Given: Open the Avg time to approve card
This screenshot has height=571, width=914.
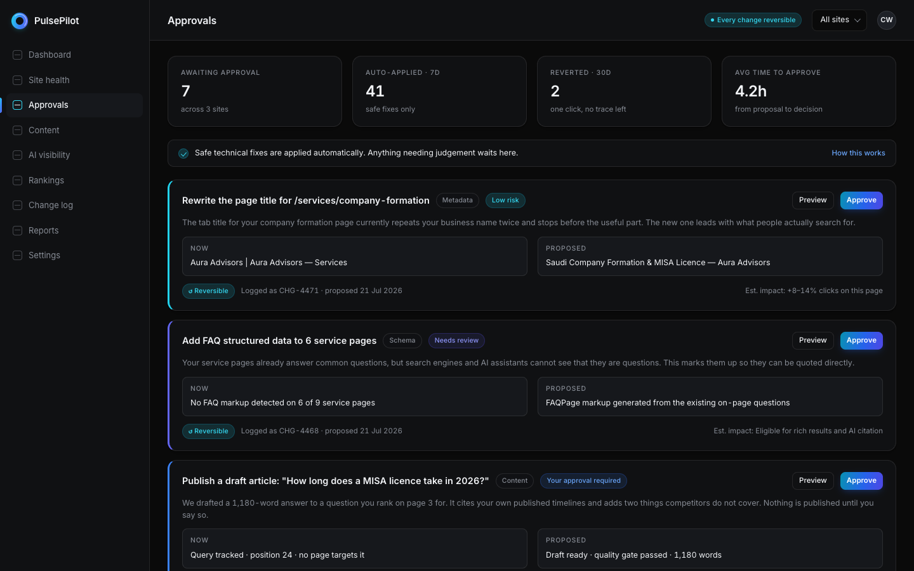Looking at the screenshot, I should (x=809, y=91).
